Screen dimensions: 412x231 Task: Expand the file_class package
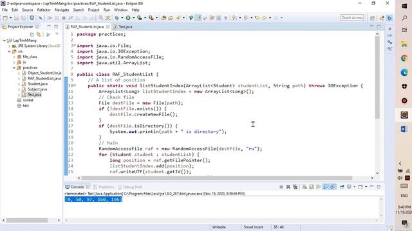coord(14,56)
